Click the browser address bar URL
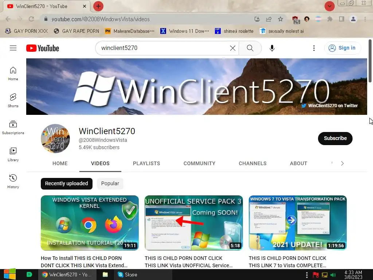373x280 pixels. click(x=101, y=19)
